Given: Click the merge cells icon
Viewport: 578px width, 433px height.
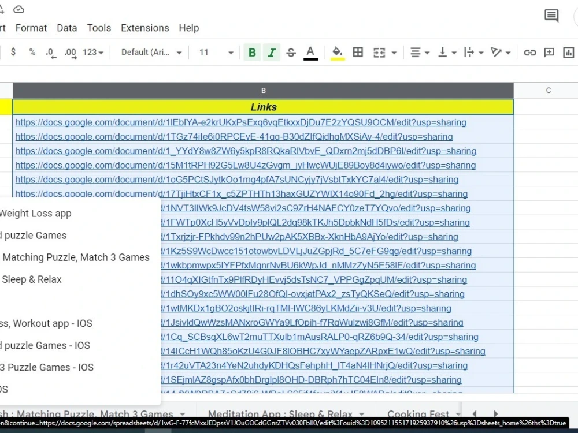Looking at the screenshot, I should pyautogui.click(x=379, y=53).
